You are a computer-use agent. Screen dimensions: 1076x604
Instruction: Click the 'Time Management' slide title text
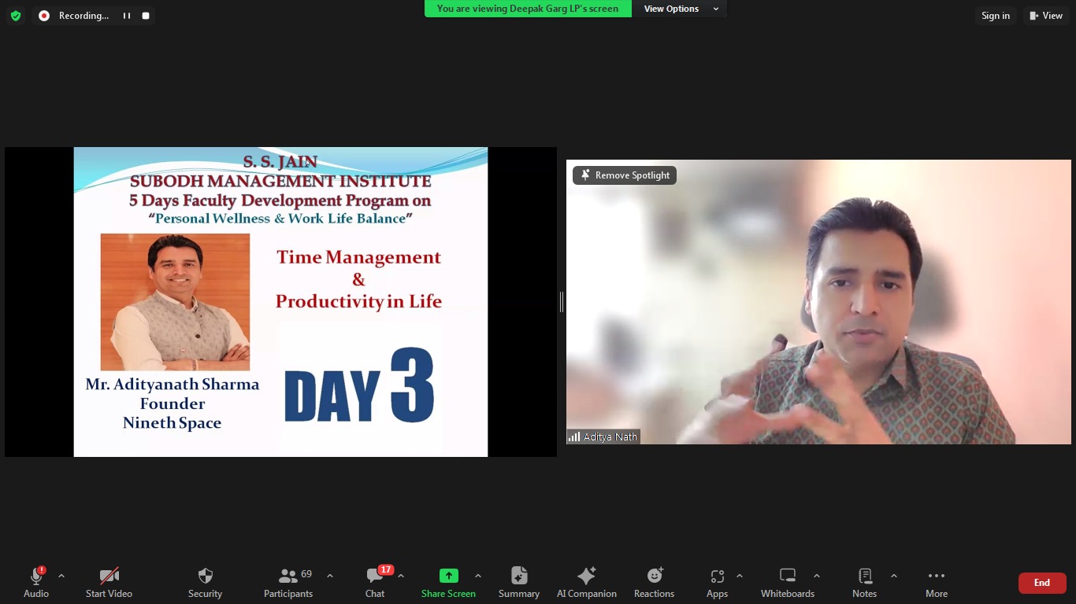point(358,257)
